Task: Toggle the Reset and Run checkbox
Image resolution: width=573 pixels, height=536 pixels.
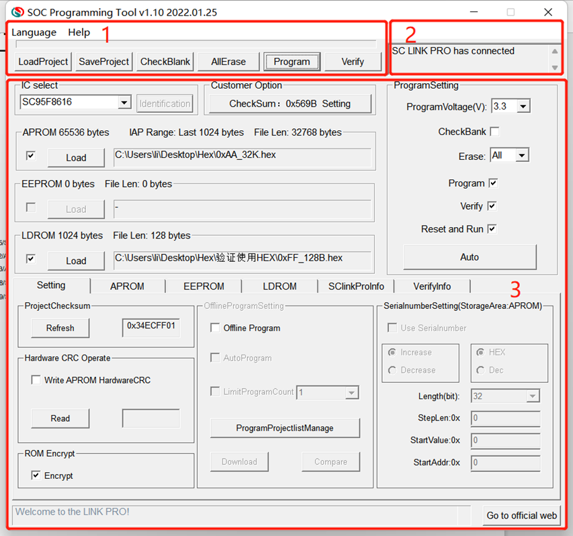Action: [492, 229]
